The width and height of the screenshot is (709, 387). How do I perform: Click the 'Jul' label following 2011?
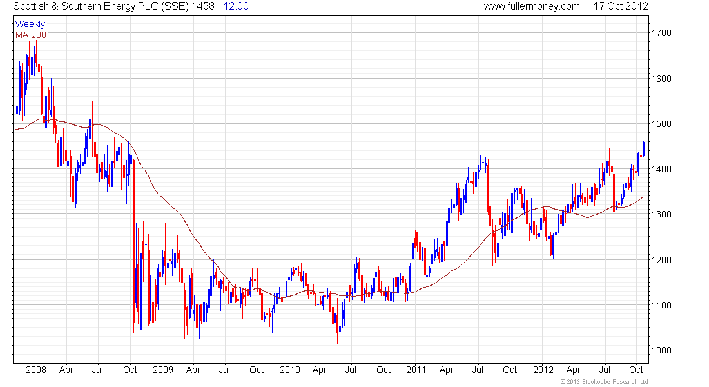pyautogui.click(x=478, y=370)
